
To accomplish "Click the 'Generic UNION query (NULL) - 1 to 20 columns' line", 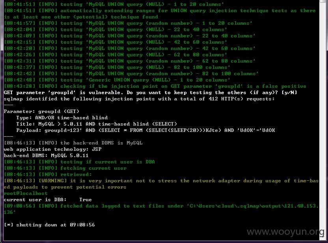I will (117, 80).
